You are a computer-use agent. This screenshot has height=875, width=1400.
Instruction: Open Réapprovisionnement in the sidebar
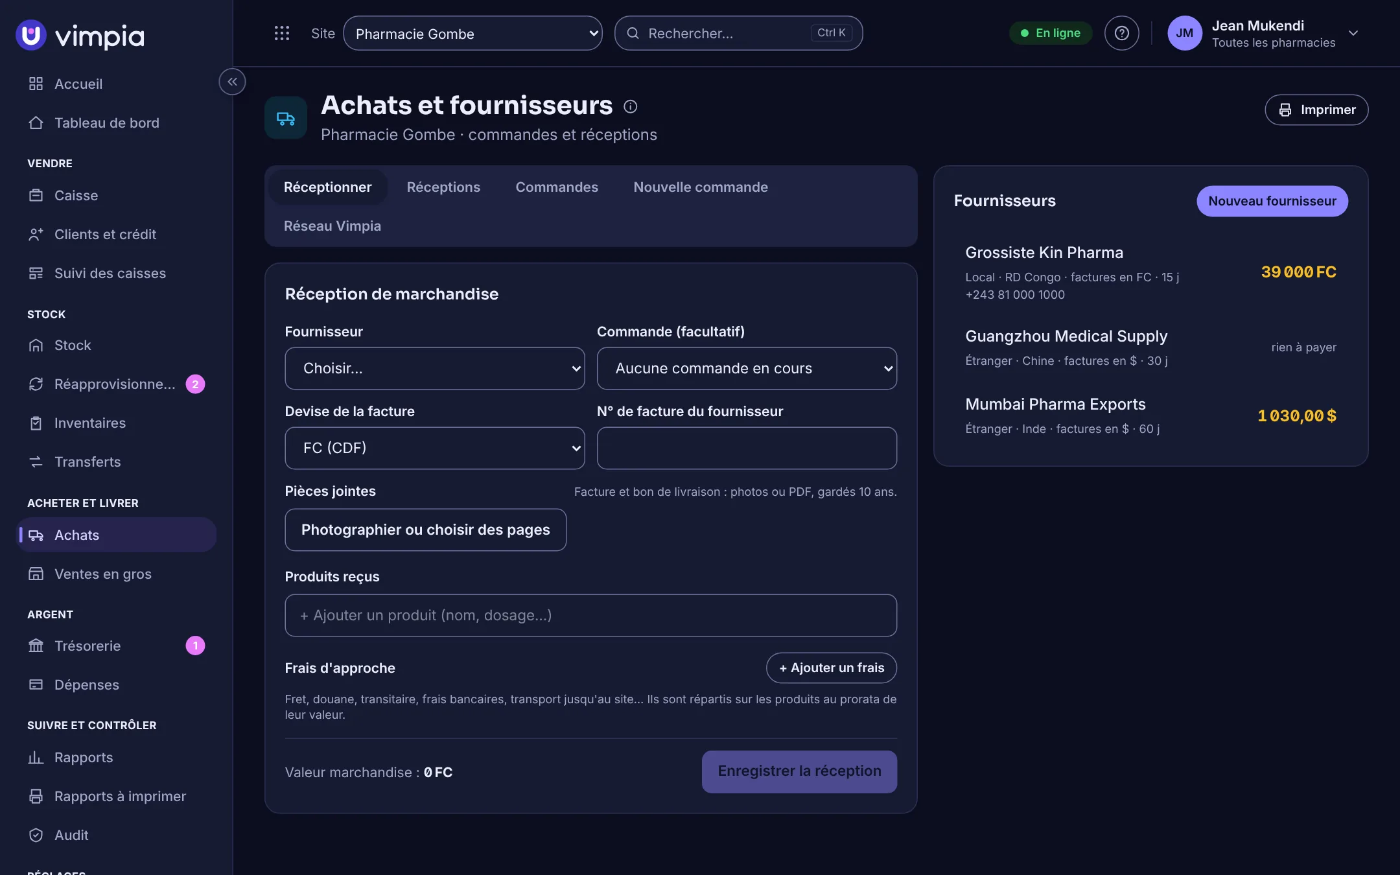click(116, 384)
